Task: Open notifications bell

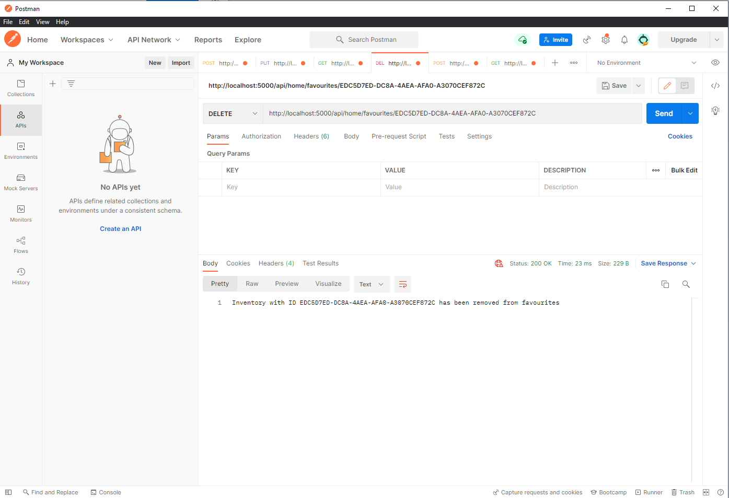Action: 624,39
